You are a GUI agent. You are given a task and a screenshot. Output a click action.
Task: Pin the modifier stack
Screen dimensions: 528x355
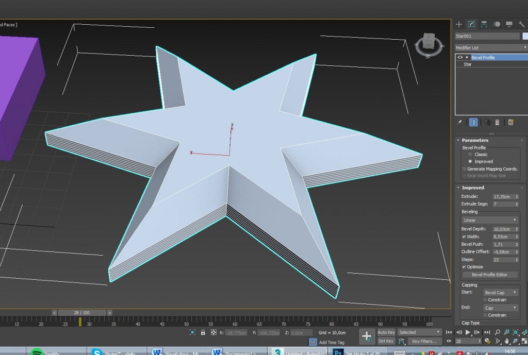[460, 122]
